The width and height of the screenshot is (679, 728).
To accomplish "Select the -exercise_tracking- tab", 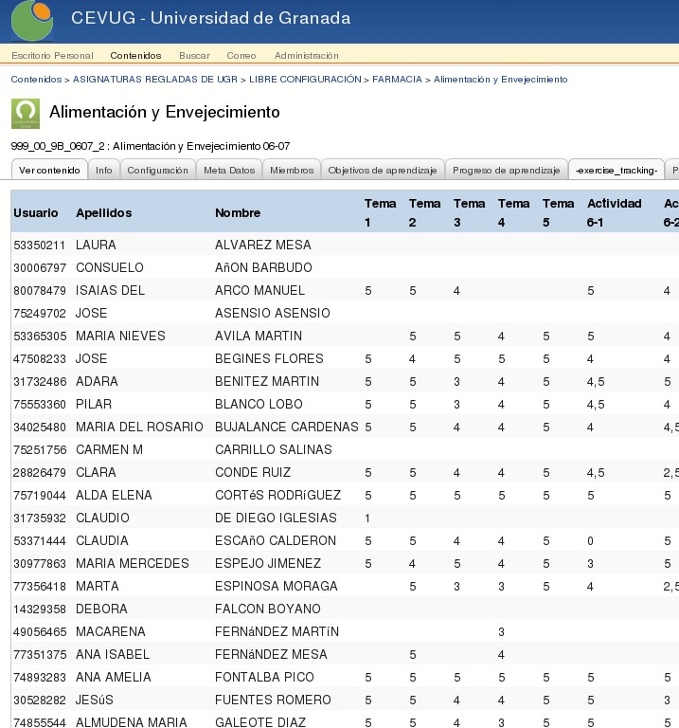I will point(616,171).
